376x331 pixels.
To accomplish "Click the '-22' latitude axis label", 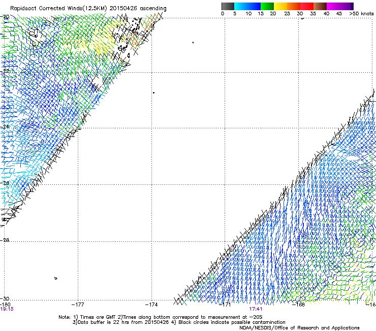I will (5, 71).
